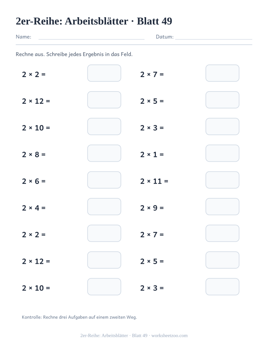Click the 2 × 1 answer box

[x=222, y=153]
